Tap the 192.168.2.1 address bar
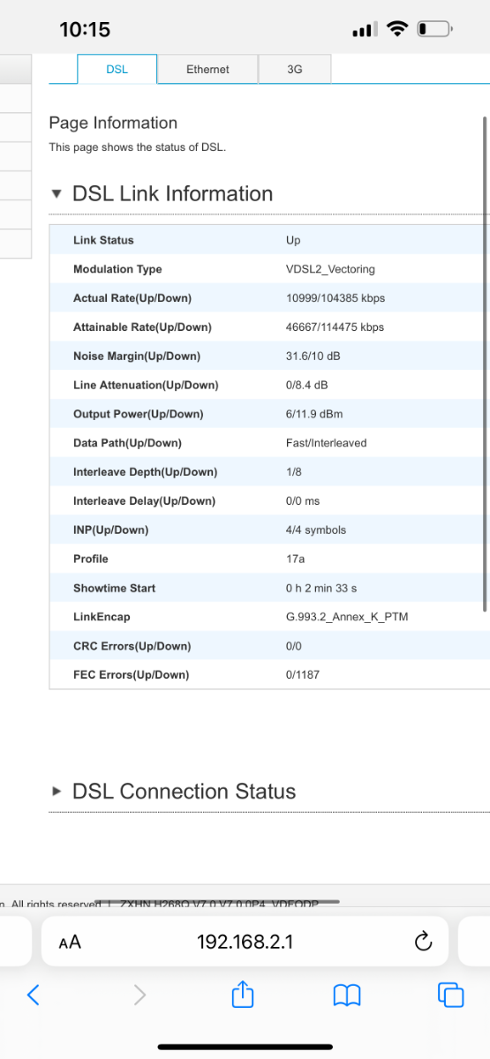Image resolution: width=490 pixels, height=1059 pixels. 245,942
